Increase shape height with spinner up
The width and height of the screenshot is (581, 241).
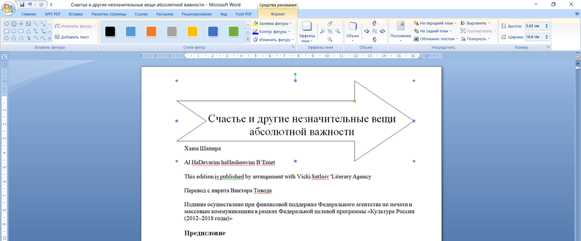[547, 25]
